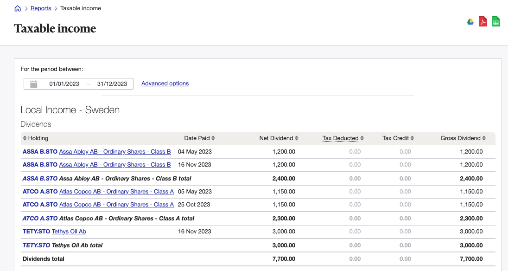The width and height of the screenshot is (508, 271).
Task: Open Assa Abloy link in 16 Nov 2023 row
Action: click(115, 165)
